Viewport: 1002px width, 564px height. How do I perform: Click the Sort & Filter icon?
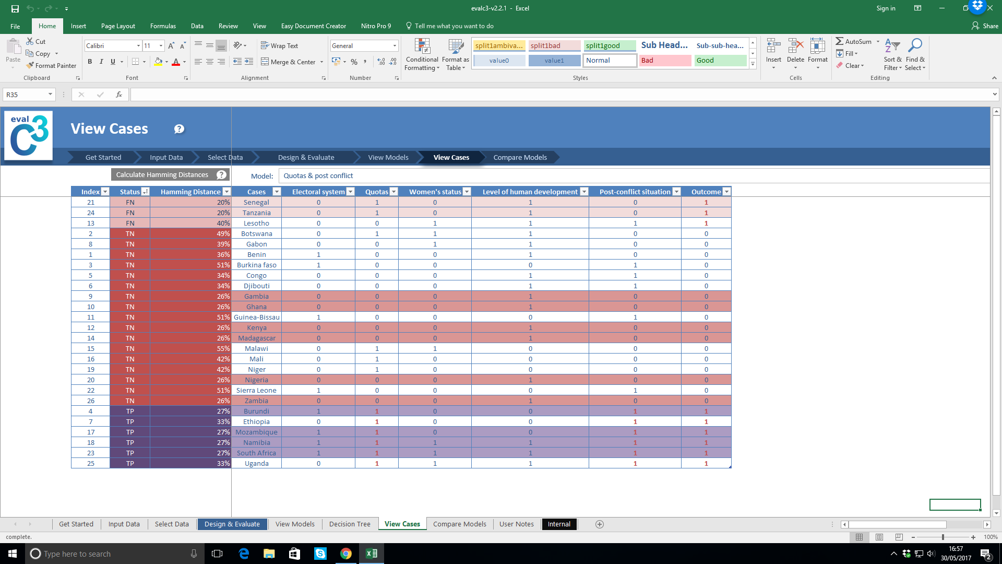[892, 46]
